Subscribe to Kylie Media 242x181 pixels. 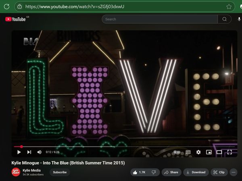(x=60, y=172)
